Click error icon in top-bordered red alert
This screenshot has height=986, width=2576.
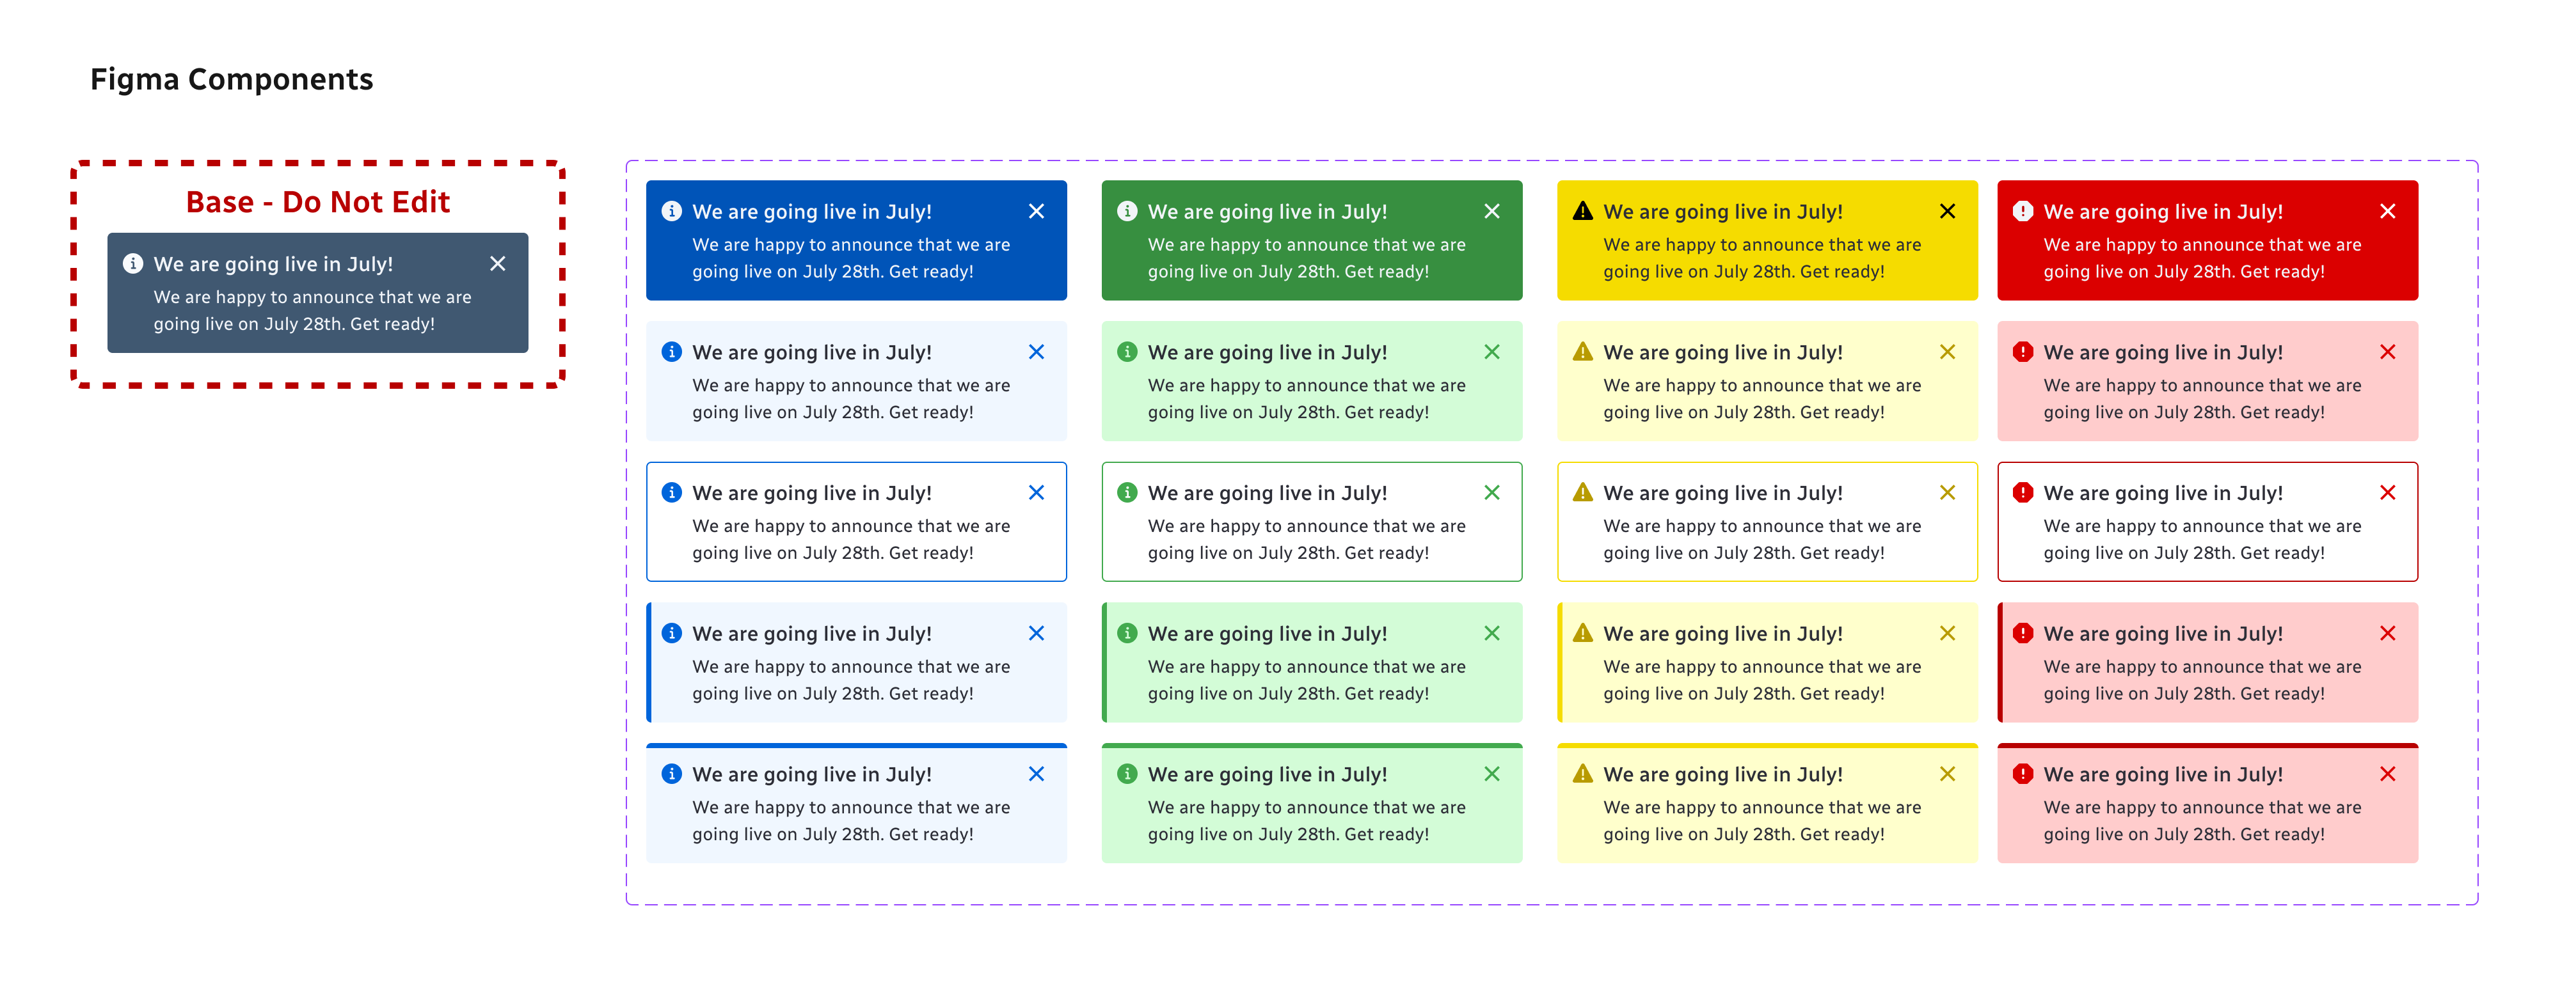coord(2022,774)
